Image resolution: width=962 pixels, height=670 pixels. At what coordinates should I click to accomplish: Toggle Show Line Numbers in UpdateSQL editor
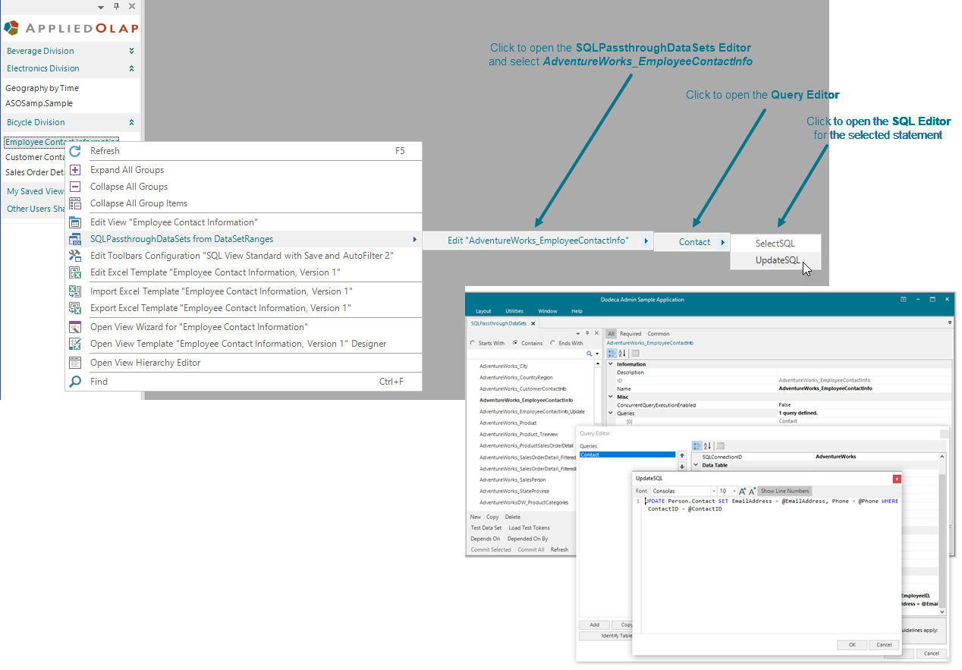coord(785,491)
